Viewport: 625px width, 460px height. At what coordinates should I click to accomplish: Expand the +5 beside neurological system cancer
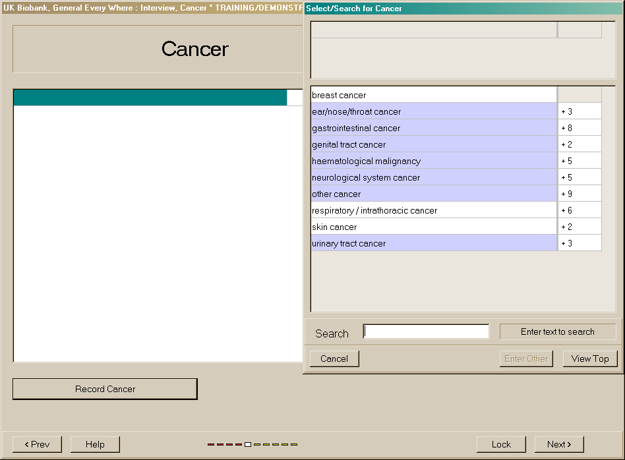[579, 177]
